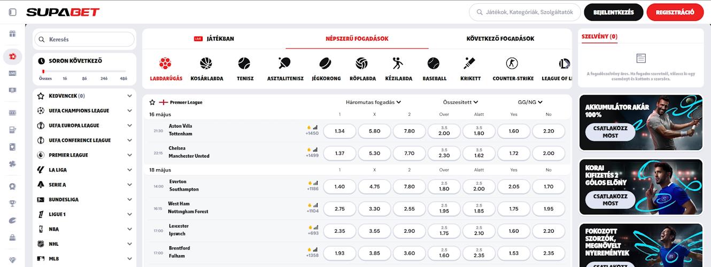Click the magnifier icon in Keresés box
The height and width of the screenshot is (267, 711).
pyautogui.click(x=42, y=39)
